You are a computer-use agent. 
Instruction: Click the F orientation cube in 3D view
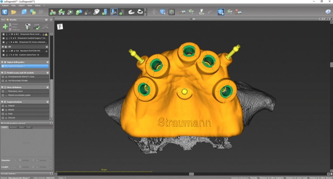coord(60,27)
